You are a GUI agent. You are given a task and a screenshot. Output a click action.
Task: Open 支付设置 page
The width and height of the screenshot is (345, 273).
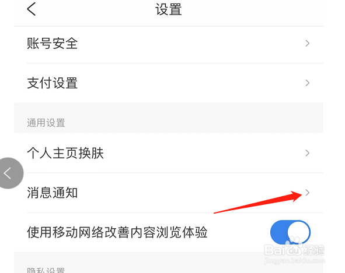pos(169,83)
